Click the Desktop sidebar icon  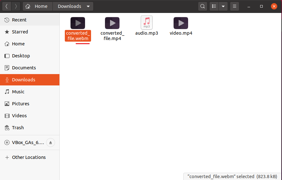pos(7,56)
